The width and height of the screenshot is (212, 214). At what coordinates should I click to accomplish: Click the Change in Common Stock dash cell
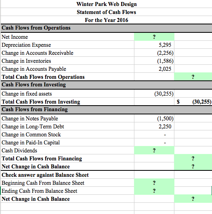154,134
